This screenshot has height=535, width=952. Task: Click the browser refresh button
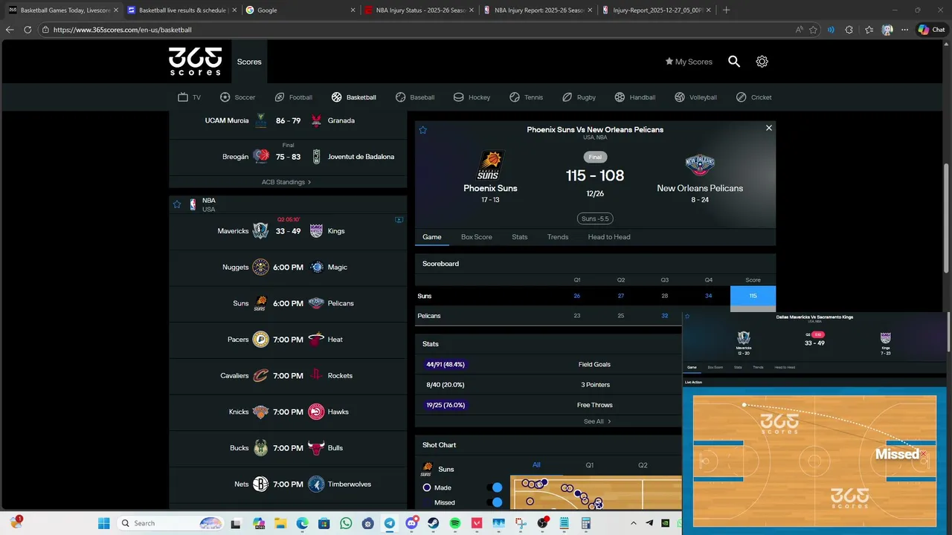click(x=28, y=30)
